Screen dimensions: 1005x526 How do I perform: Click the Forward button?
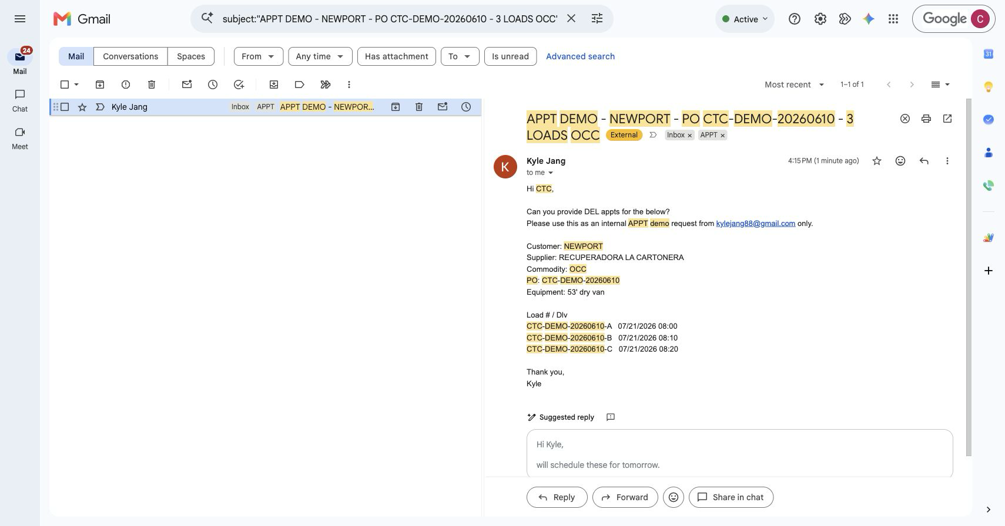coord(624,497)
